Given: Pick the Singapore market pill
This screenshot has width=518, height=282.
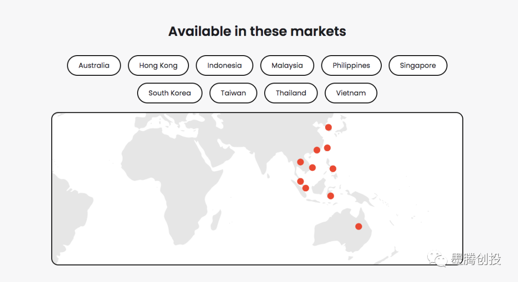Looking at the screenshot, I should click(x=418, y=66).
